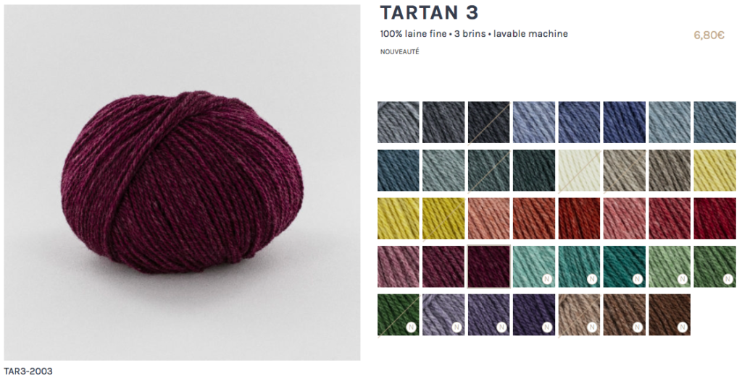Viewport: 742px width, 381px height.
Task: Pick the mint green swatch with N badge
Action: [534, 266]
